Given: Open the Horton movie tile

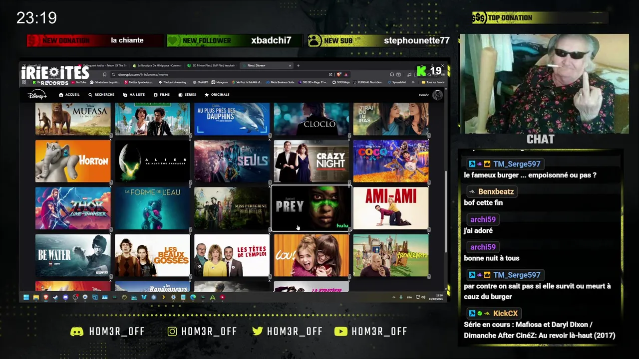Looking at the screenshot, I should [73, 161].
